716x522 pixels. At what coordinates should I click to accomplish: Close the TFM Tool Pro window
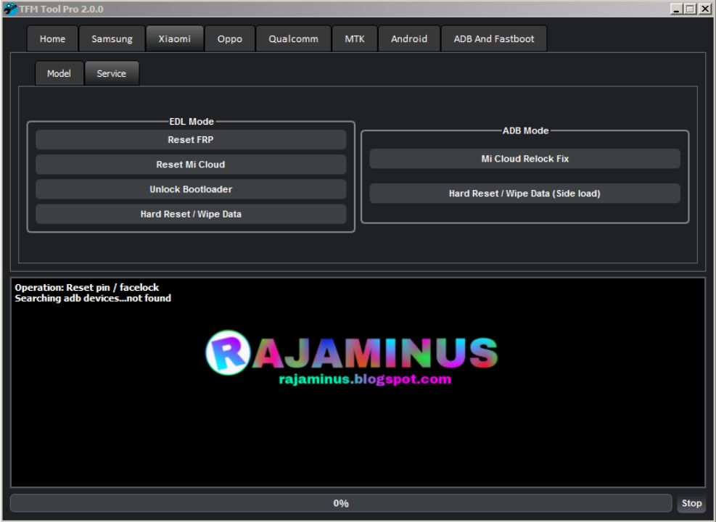point(704,9)
